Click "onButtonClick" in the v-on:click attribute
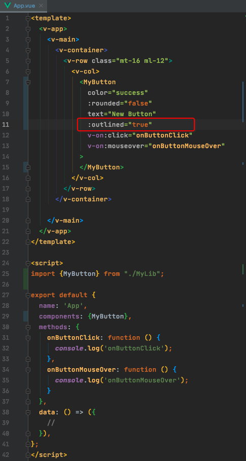Viewport: 246px width, 461px height. coord(162,135)
